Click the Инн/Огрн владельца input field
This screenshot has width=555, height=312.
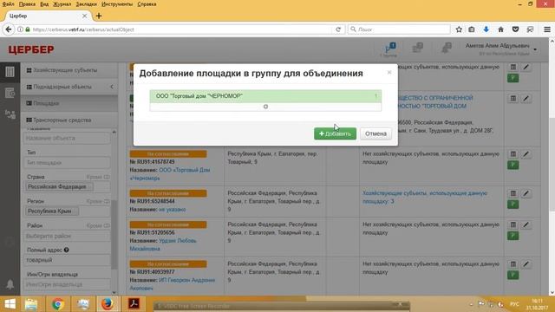click(x=67, y=284)
